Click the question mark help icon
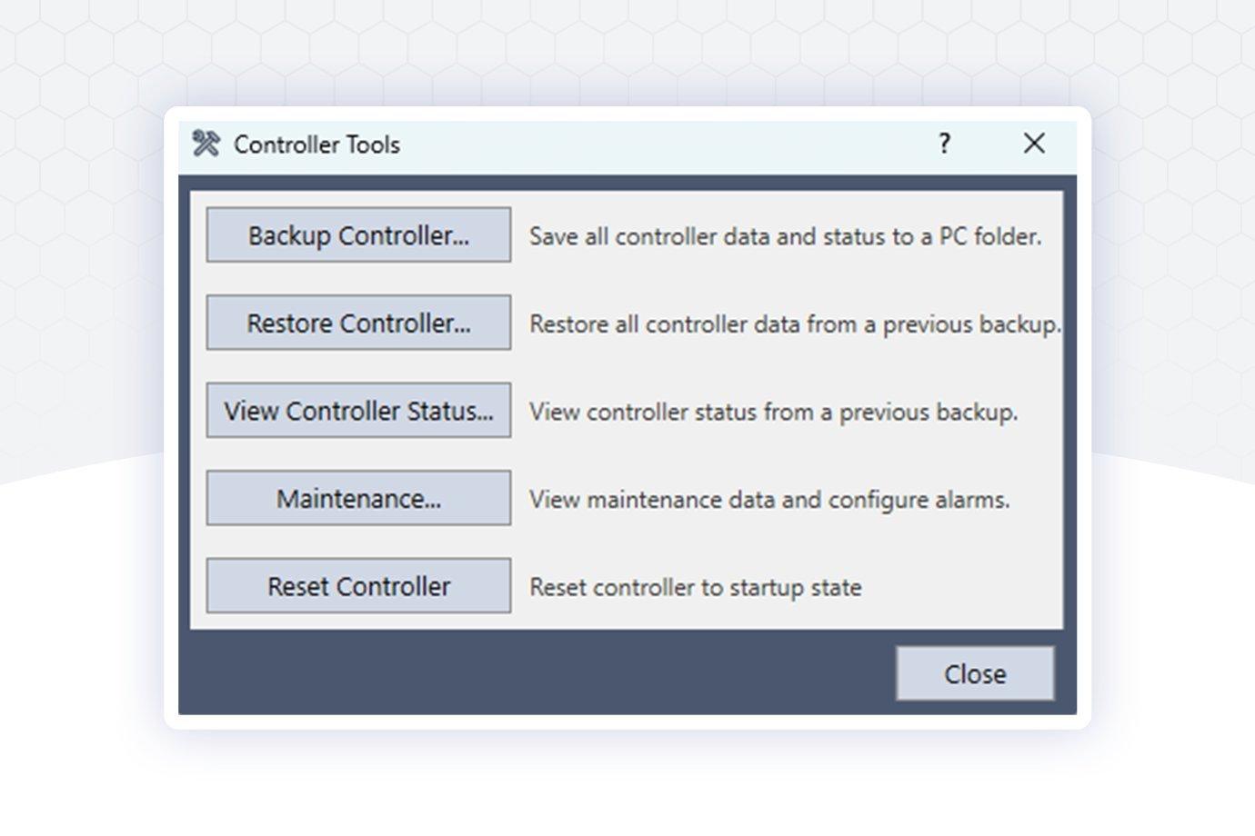 944,144
